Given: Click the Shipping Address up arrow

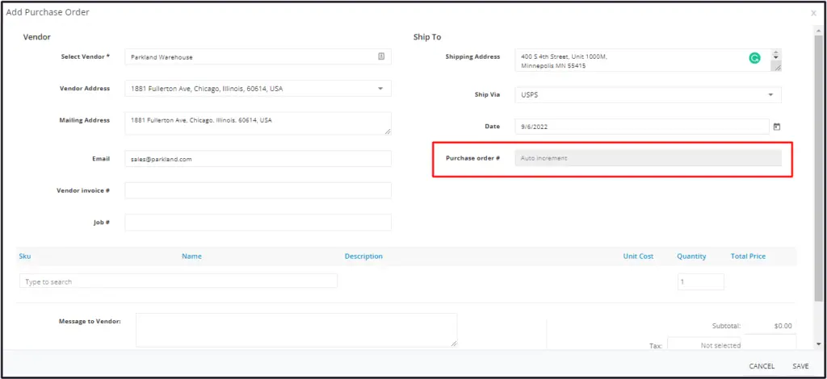Looking at the screenshot, I should coord(776,52).
